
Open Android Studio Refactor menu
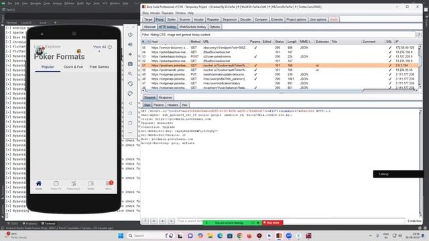[x=69, y=3]
